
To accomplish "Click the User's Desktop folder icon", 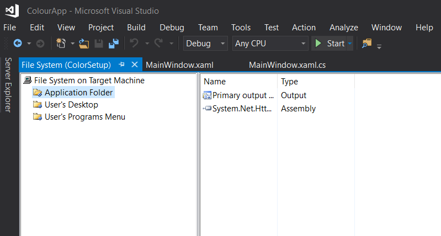I will [x=38, y=105].
